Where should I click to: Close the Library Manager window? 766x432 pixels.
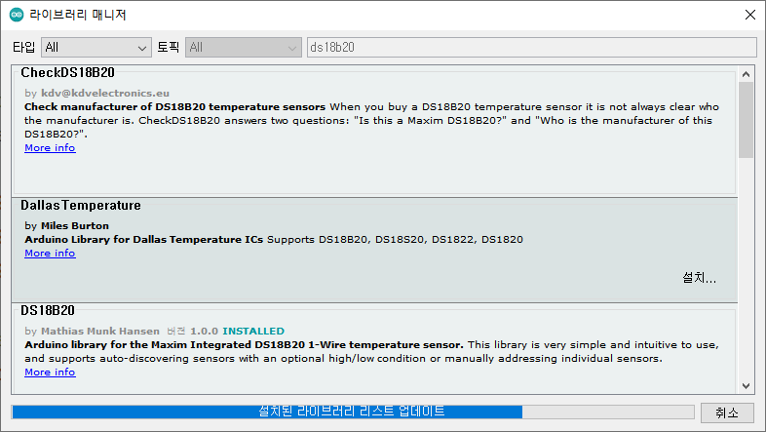pyautogui.click(x=750, y=15)
